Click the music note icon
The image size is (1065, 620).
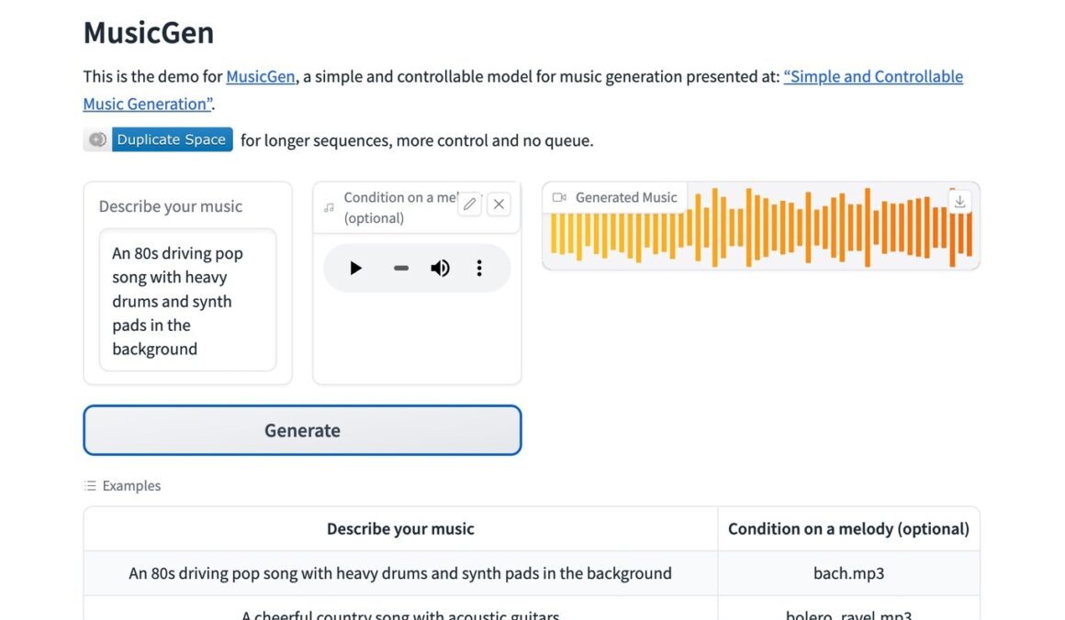330,207
